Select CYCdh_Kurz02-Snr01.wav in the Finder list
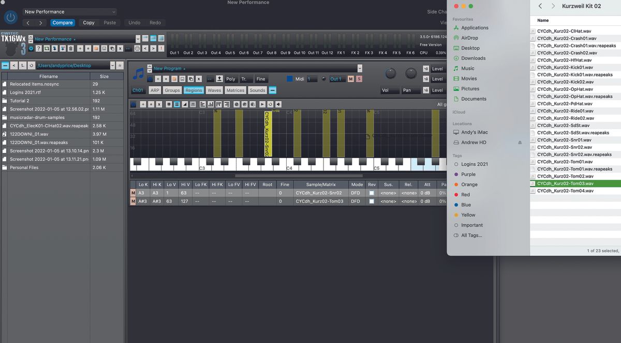The image size is (621, 343). click(564, 139)
